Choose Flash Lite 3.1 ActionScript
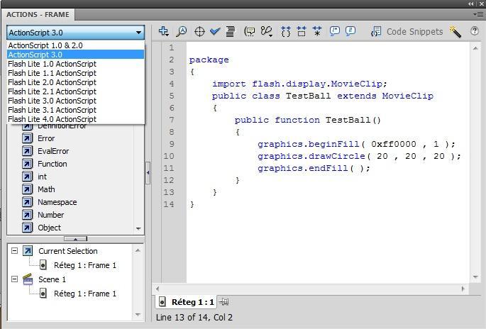 76,110
